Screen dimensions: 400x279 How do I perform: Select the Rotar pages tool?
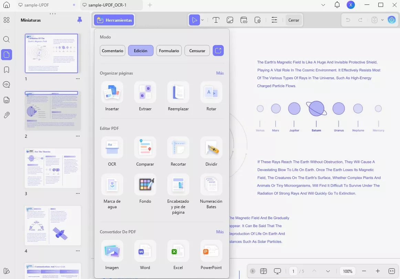tap(211, 92)
